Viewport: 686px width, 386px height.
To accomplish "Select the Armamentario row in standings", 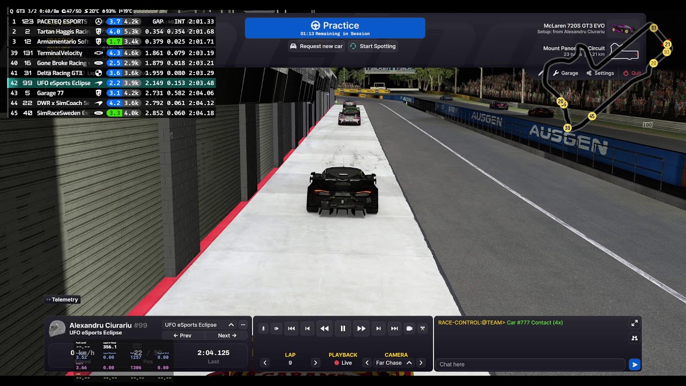I will tap(111, 42).
